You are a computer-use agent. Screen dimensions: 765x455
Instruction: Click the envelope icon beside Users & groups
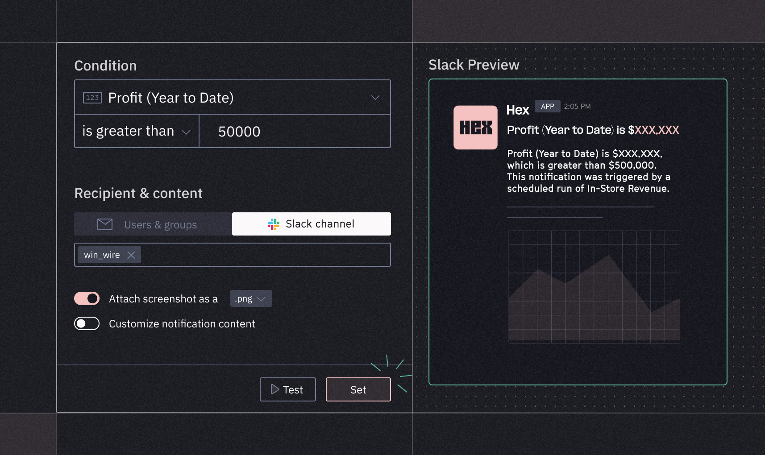point(105,224)
